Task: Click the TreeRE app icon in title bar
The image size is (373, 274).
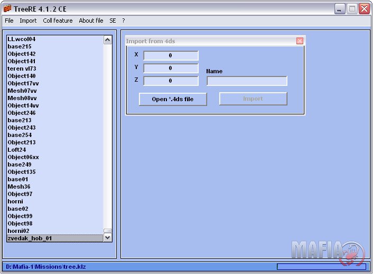Action: [7, 9]
